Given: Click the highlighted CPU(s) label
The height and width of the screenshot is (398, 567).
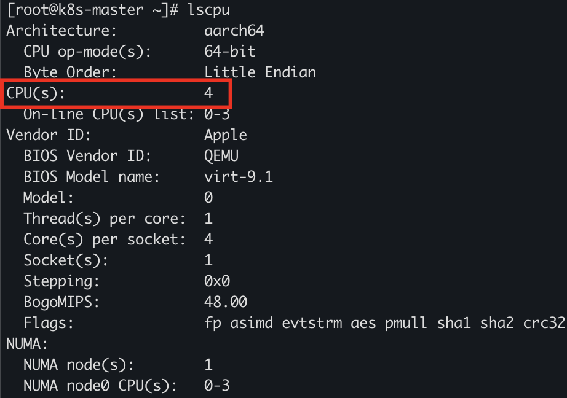Looking at the screenshot, I should click(x=35, y=93).
